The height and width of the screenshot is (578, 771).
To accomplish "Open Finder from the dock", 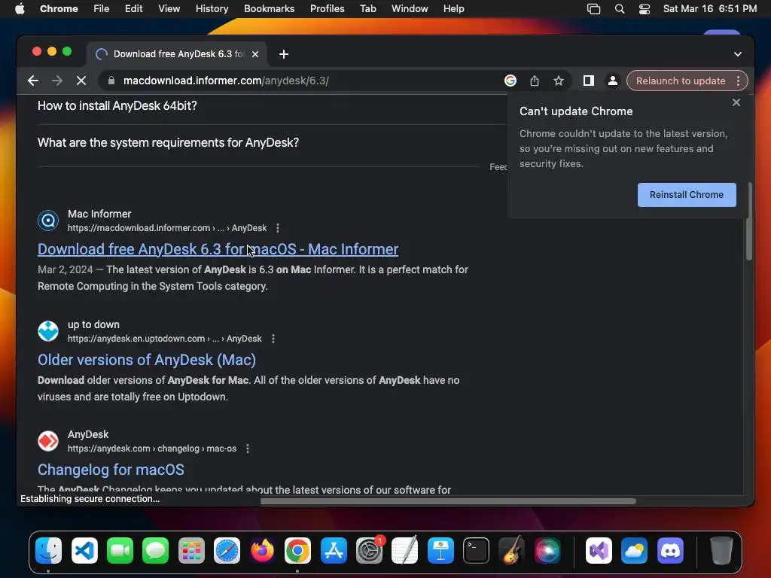I will [x=49, y=550].
